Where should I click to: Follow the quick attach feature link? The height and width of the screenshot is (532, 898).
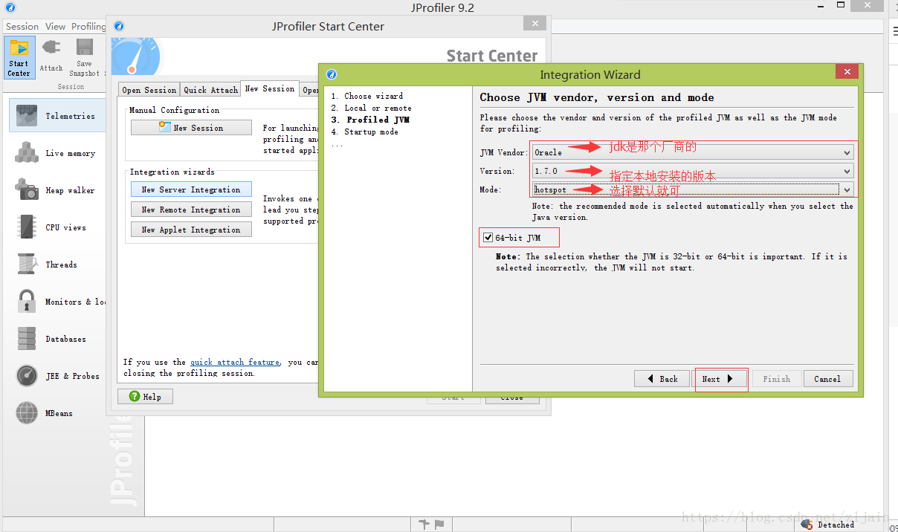tap(235, 362)
